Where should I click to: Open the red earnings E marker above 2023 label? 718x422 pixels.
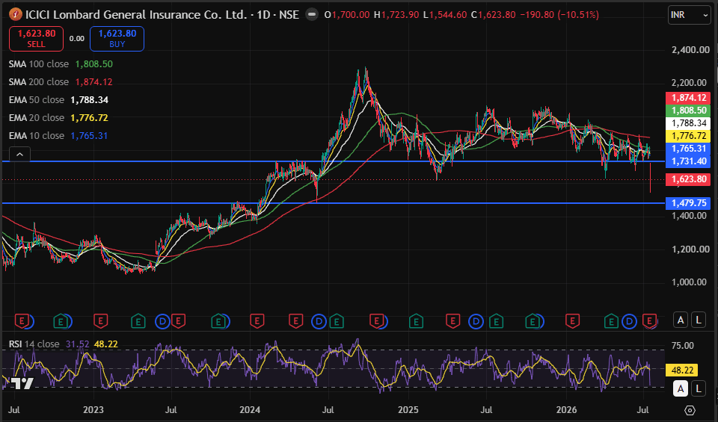(100, 321)
